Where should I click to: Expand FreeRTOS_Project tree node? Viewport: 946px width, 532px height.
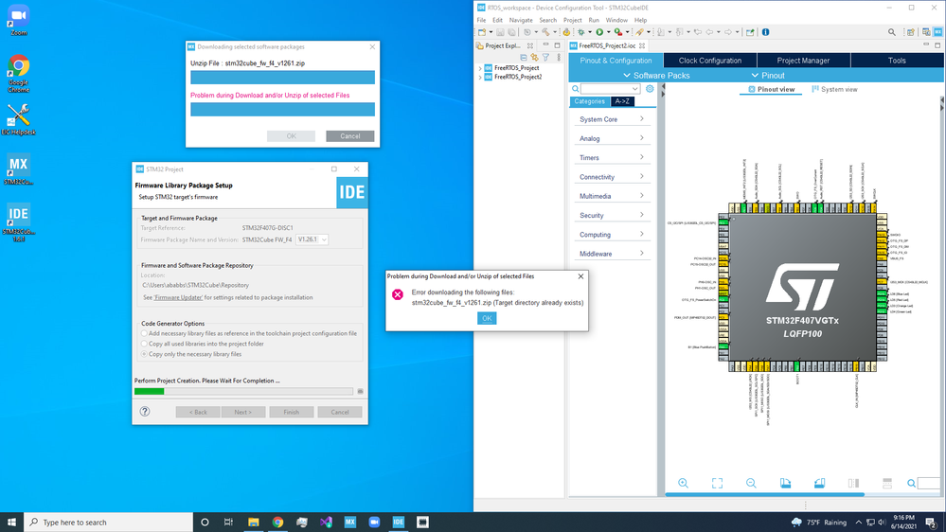tap(481, 68)
